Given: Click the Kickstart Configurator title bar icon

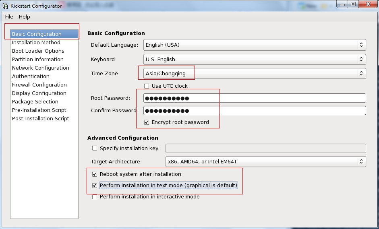Looking at the screenshot, I should click(5, 6).
